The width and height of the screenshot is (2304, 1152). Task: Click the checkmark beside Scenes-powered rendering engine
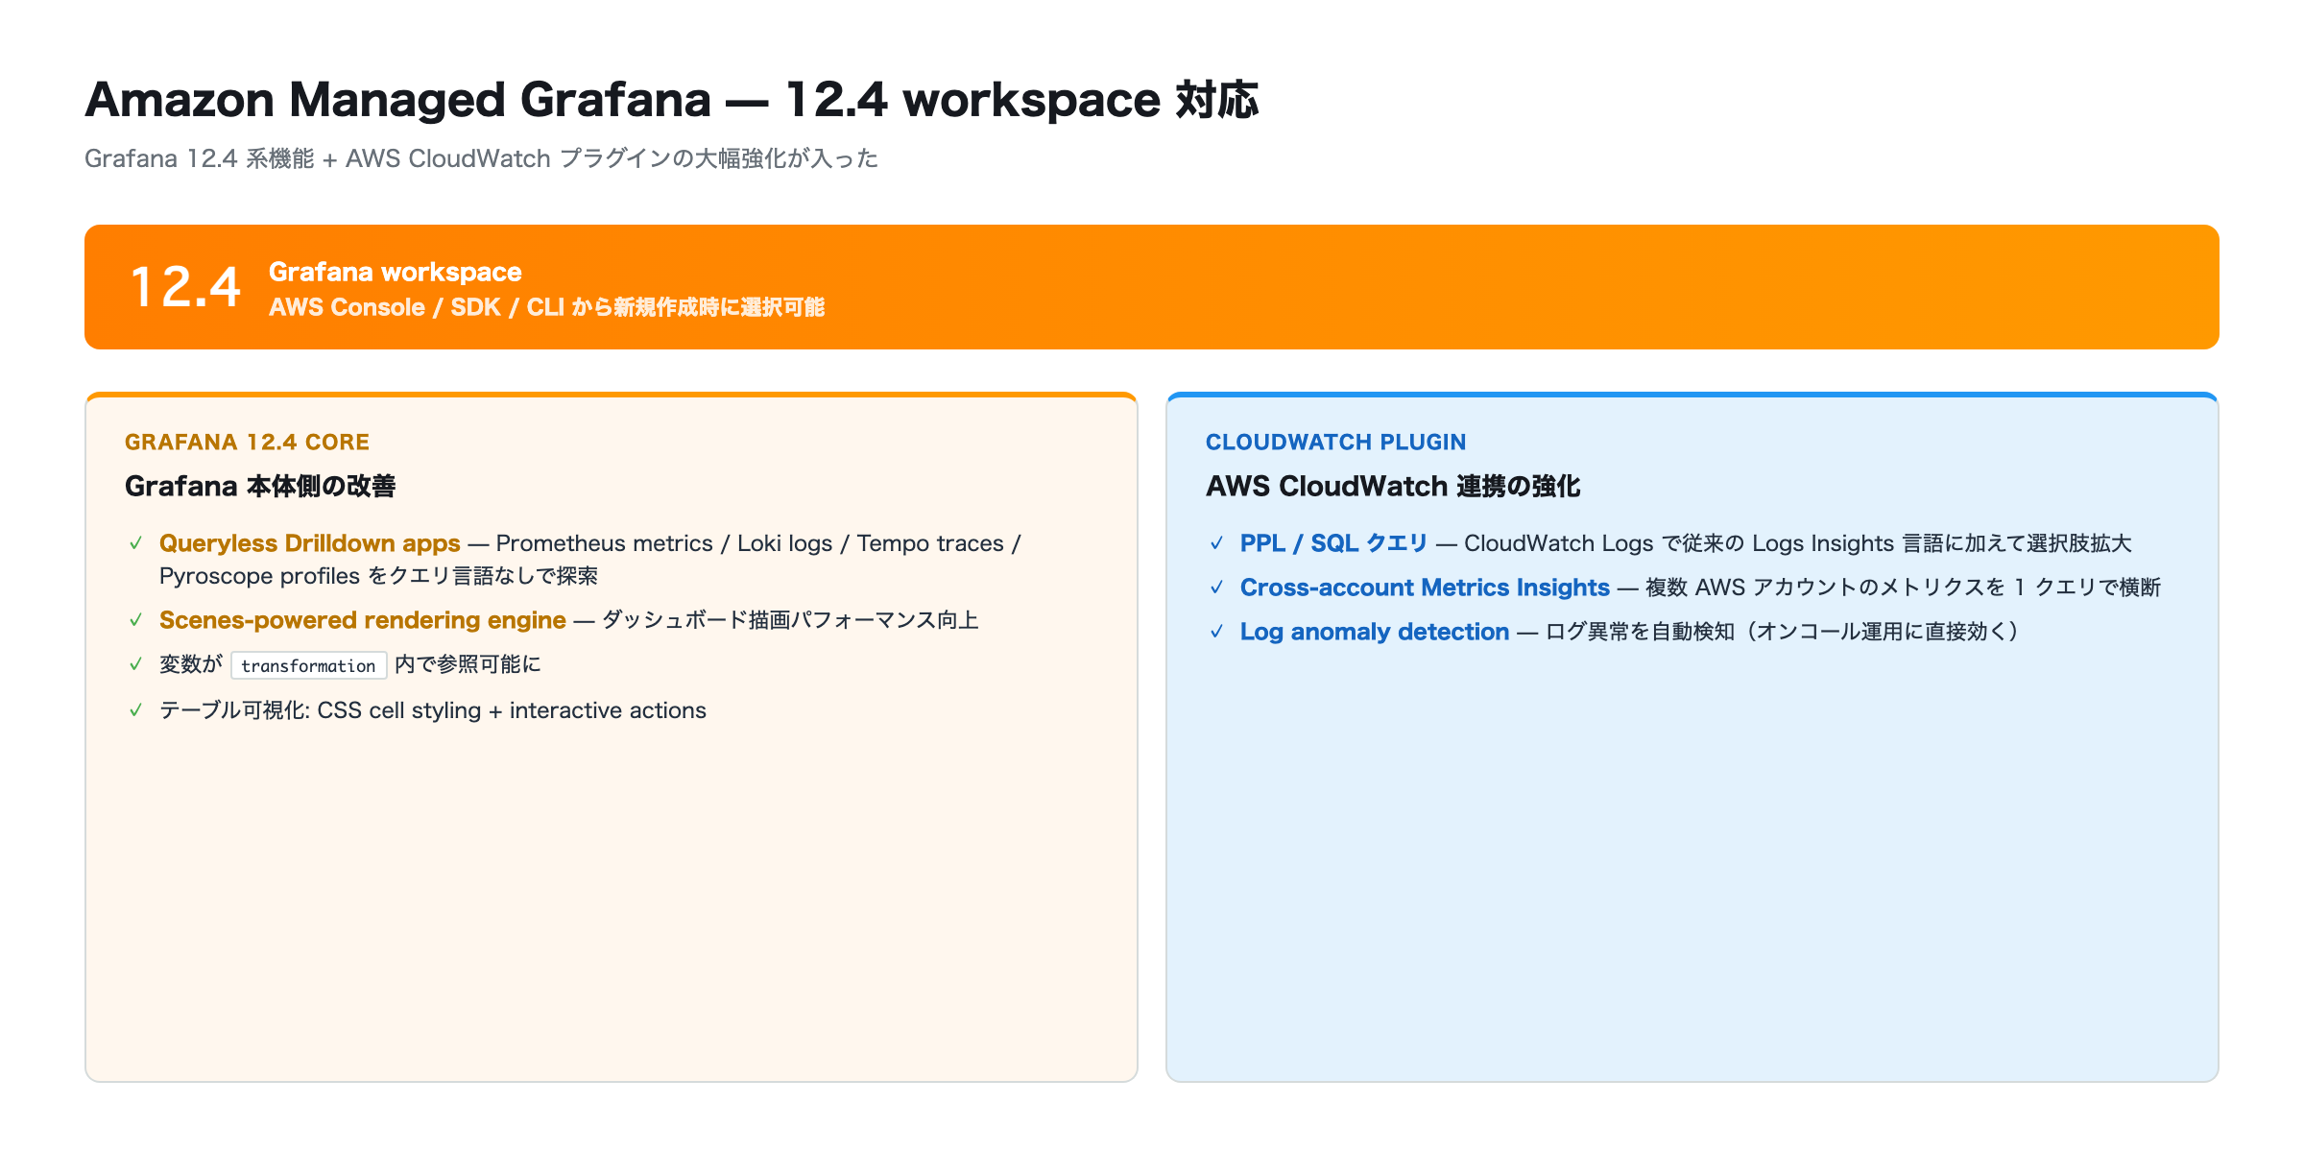(x=136, y=620)
